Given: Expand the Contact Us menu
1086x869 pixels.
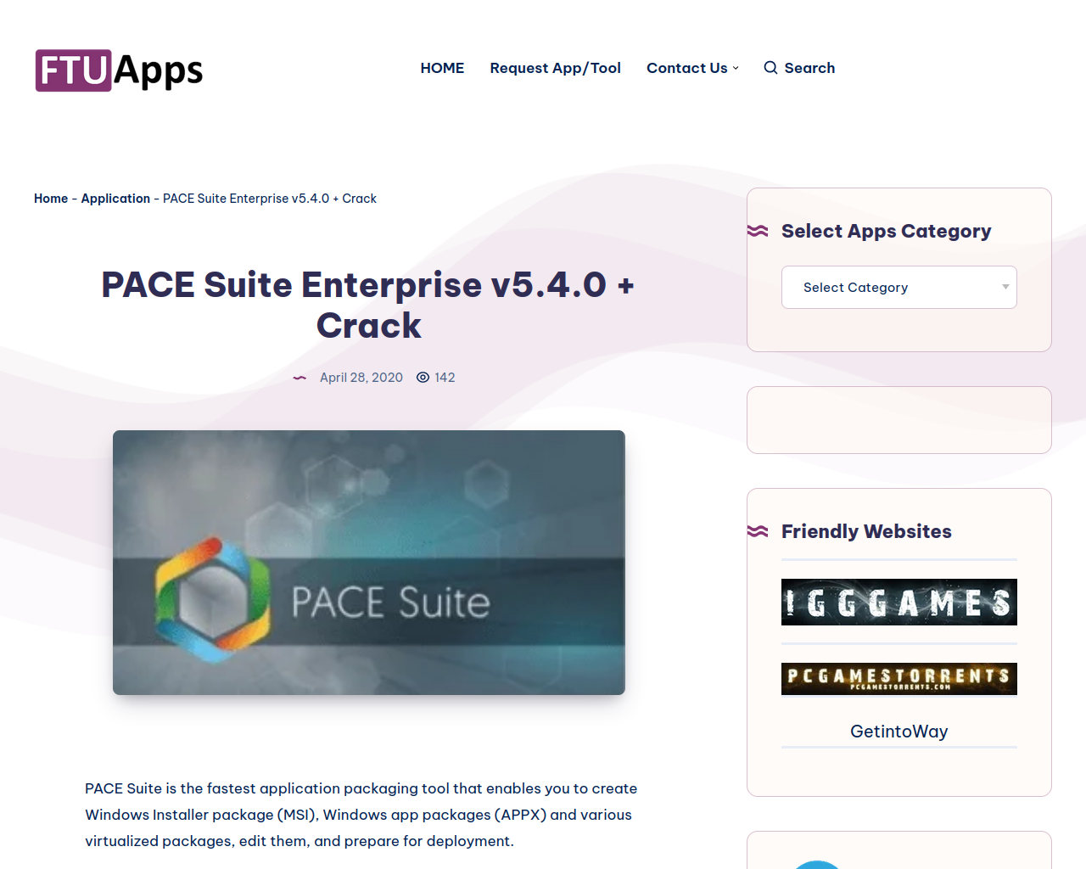Looking at the screenshot, I should point(692,68).
